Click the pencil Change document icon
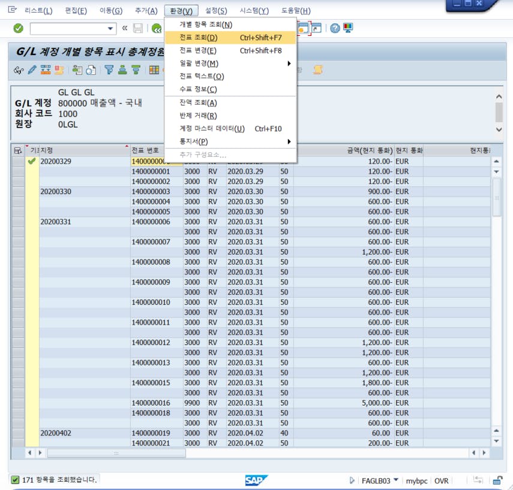The height and width of the screenshot is (490, 513). [x=32, y=69]
